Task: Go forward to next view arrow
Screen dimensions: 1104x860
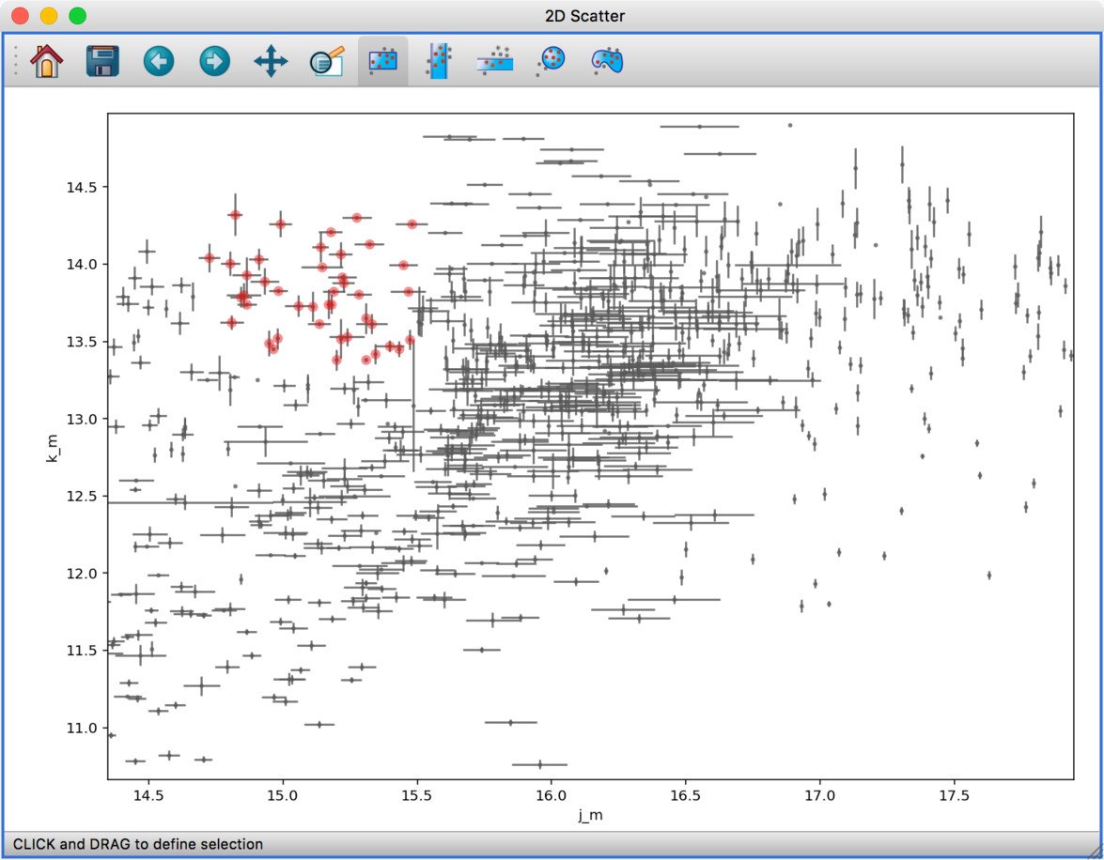Action: pyautogui.click(x=215, y=61)
